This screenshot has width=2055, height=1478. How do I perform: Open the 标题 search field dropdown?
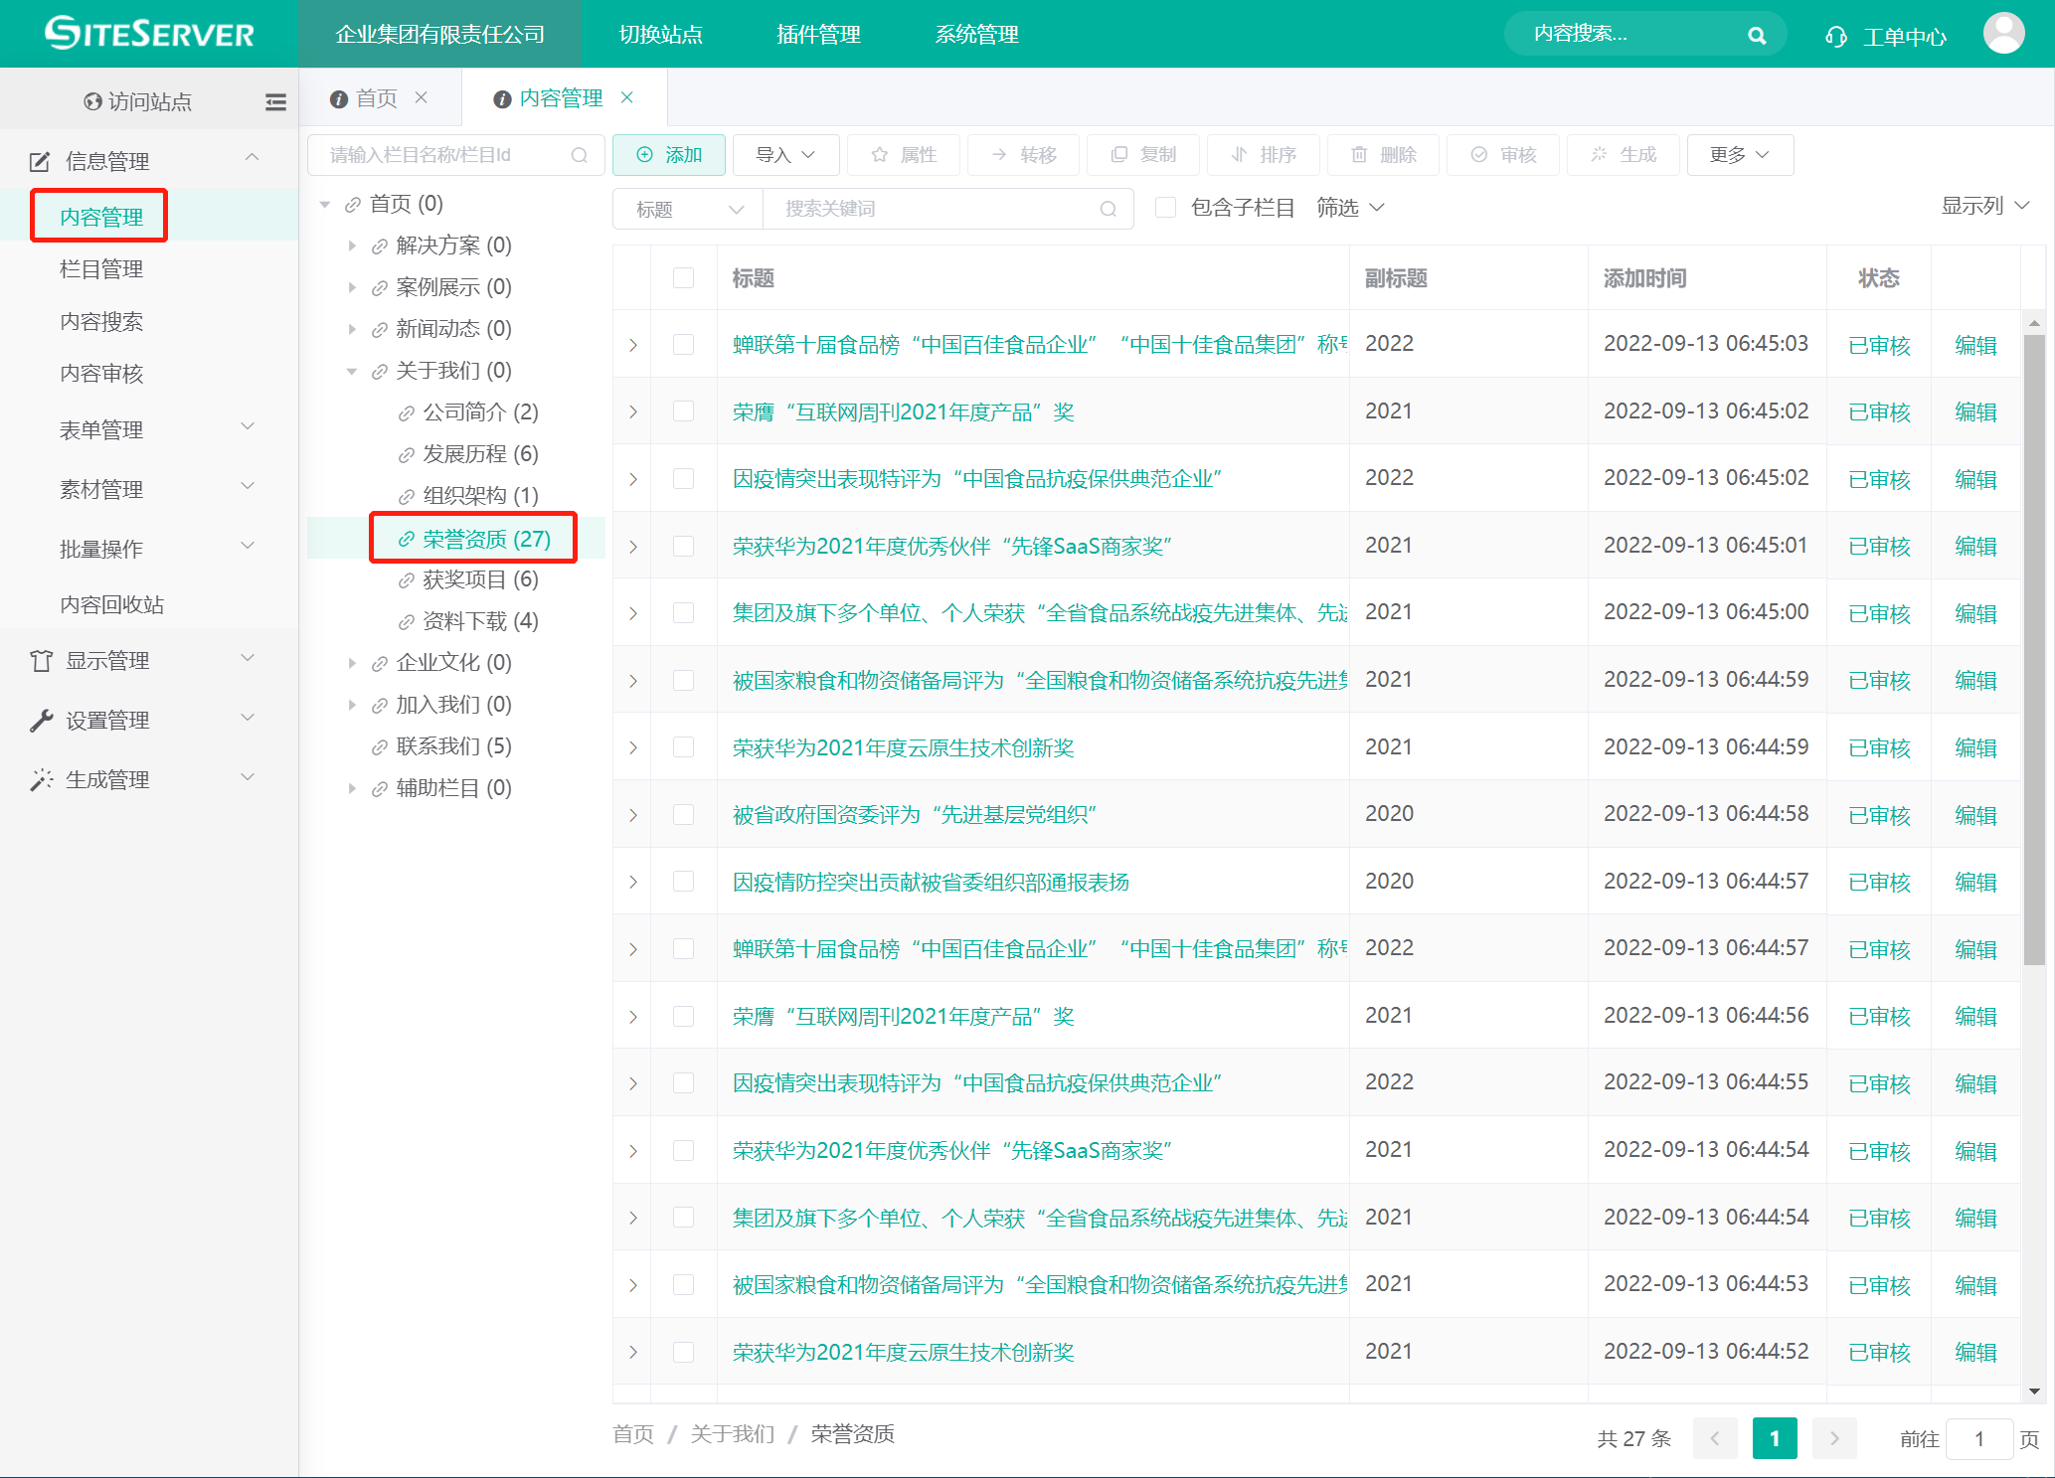coord(688,209)
